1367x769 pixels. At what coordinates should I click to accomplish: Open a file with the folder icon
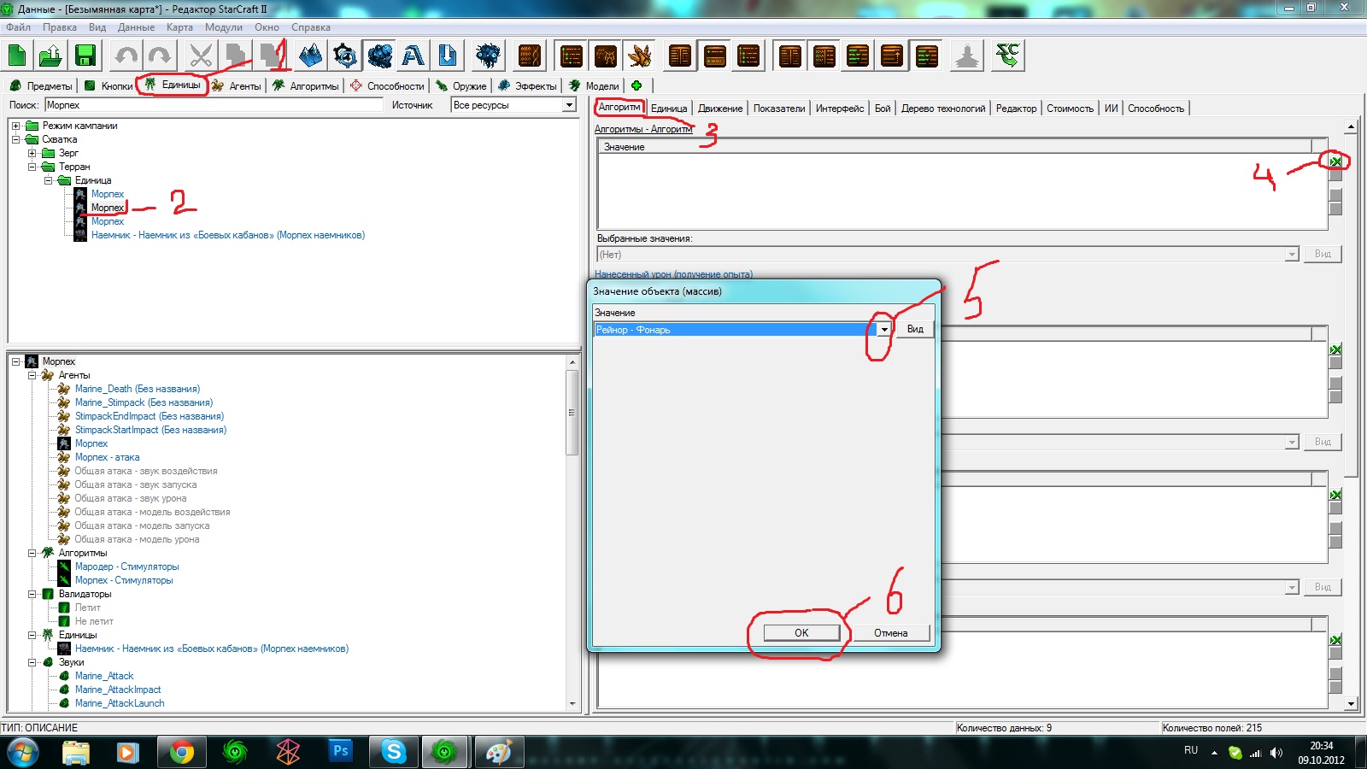tap(50, 56)
